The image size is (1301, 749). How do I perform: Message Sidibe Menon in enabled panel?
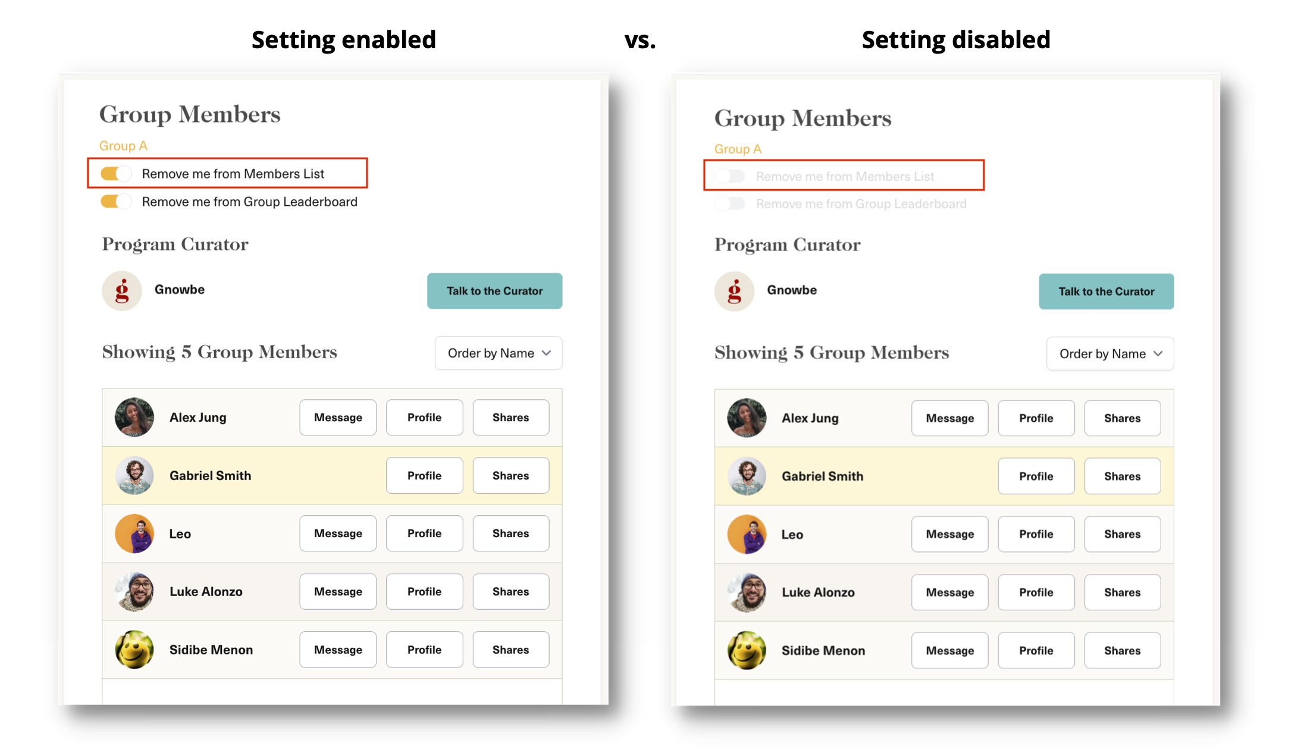[338, 650]
